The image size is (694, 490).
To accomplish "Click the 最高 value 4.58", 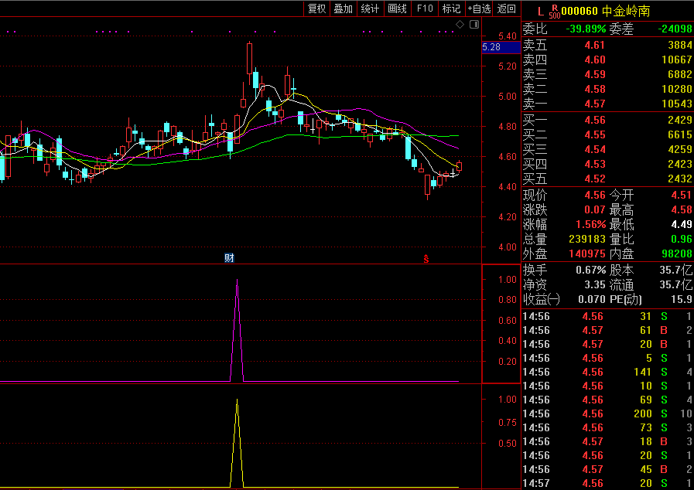I will coord(681,209).
